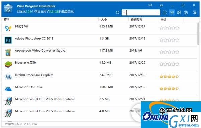Viewport: 201px width, 128px height.
Task: Click the 2018/1/6 install date
Action: (x=135, y=51)
